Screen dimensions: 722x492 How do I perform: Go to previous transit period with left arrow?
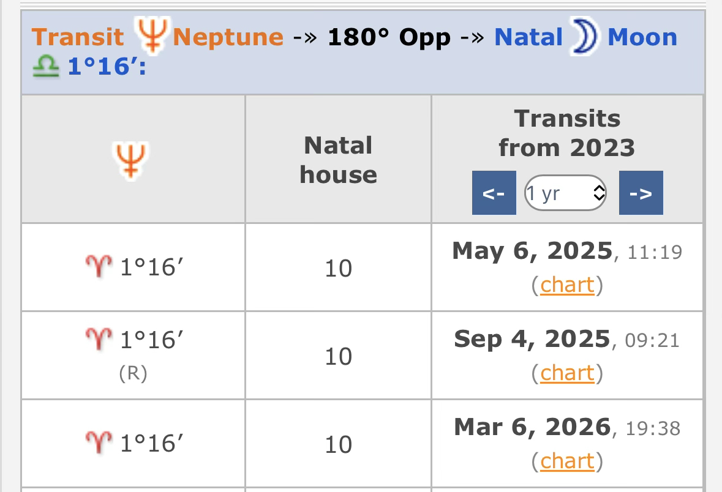[x=494, y=193]
